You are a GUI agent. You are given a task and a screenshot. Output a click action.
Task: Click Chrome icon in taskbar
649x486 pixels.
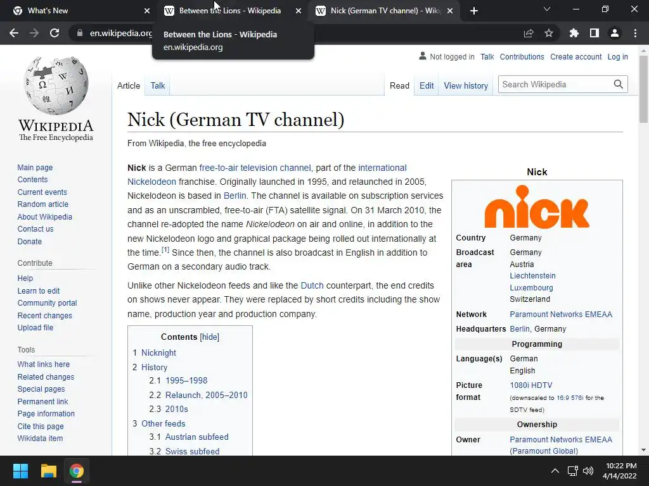tap(77, 471)
